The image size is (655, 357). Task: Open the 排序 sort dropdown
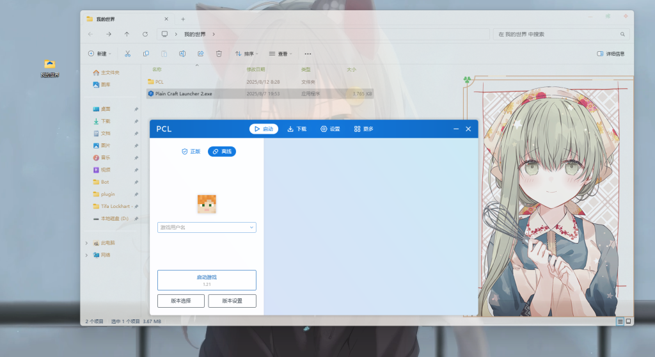point(245,54)
